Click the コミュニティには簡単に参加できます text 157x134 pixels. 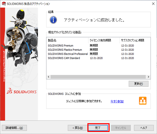[84, 101]
